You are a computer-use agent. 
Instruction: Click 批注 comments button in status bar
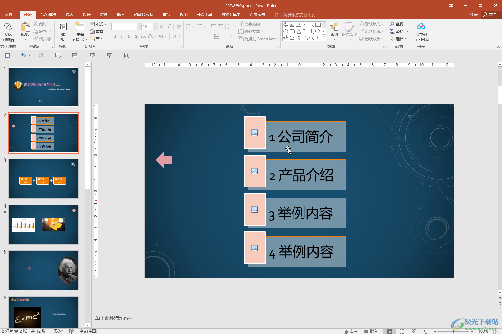pos(371,331)
